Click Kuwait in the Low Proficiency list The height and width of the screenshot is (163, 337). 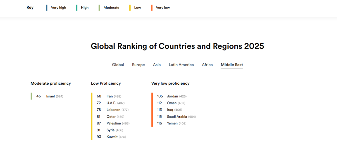112,137
